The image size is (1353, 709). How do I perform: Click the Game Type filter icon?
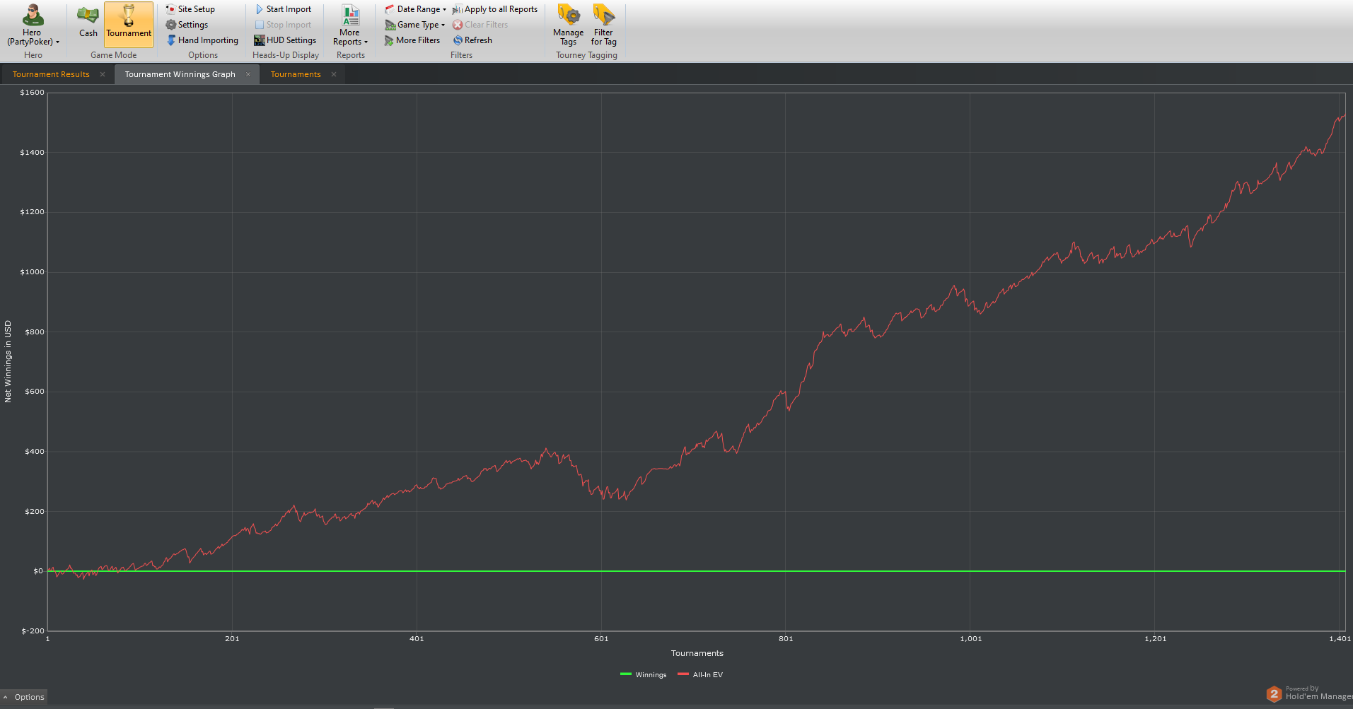tap(390, 25)
